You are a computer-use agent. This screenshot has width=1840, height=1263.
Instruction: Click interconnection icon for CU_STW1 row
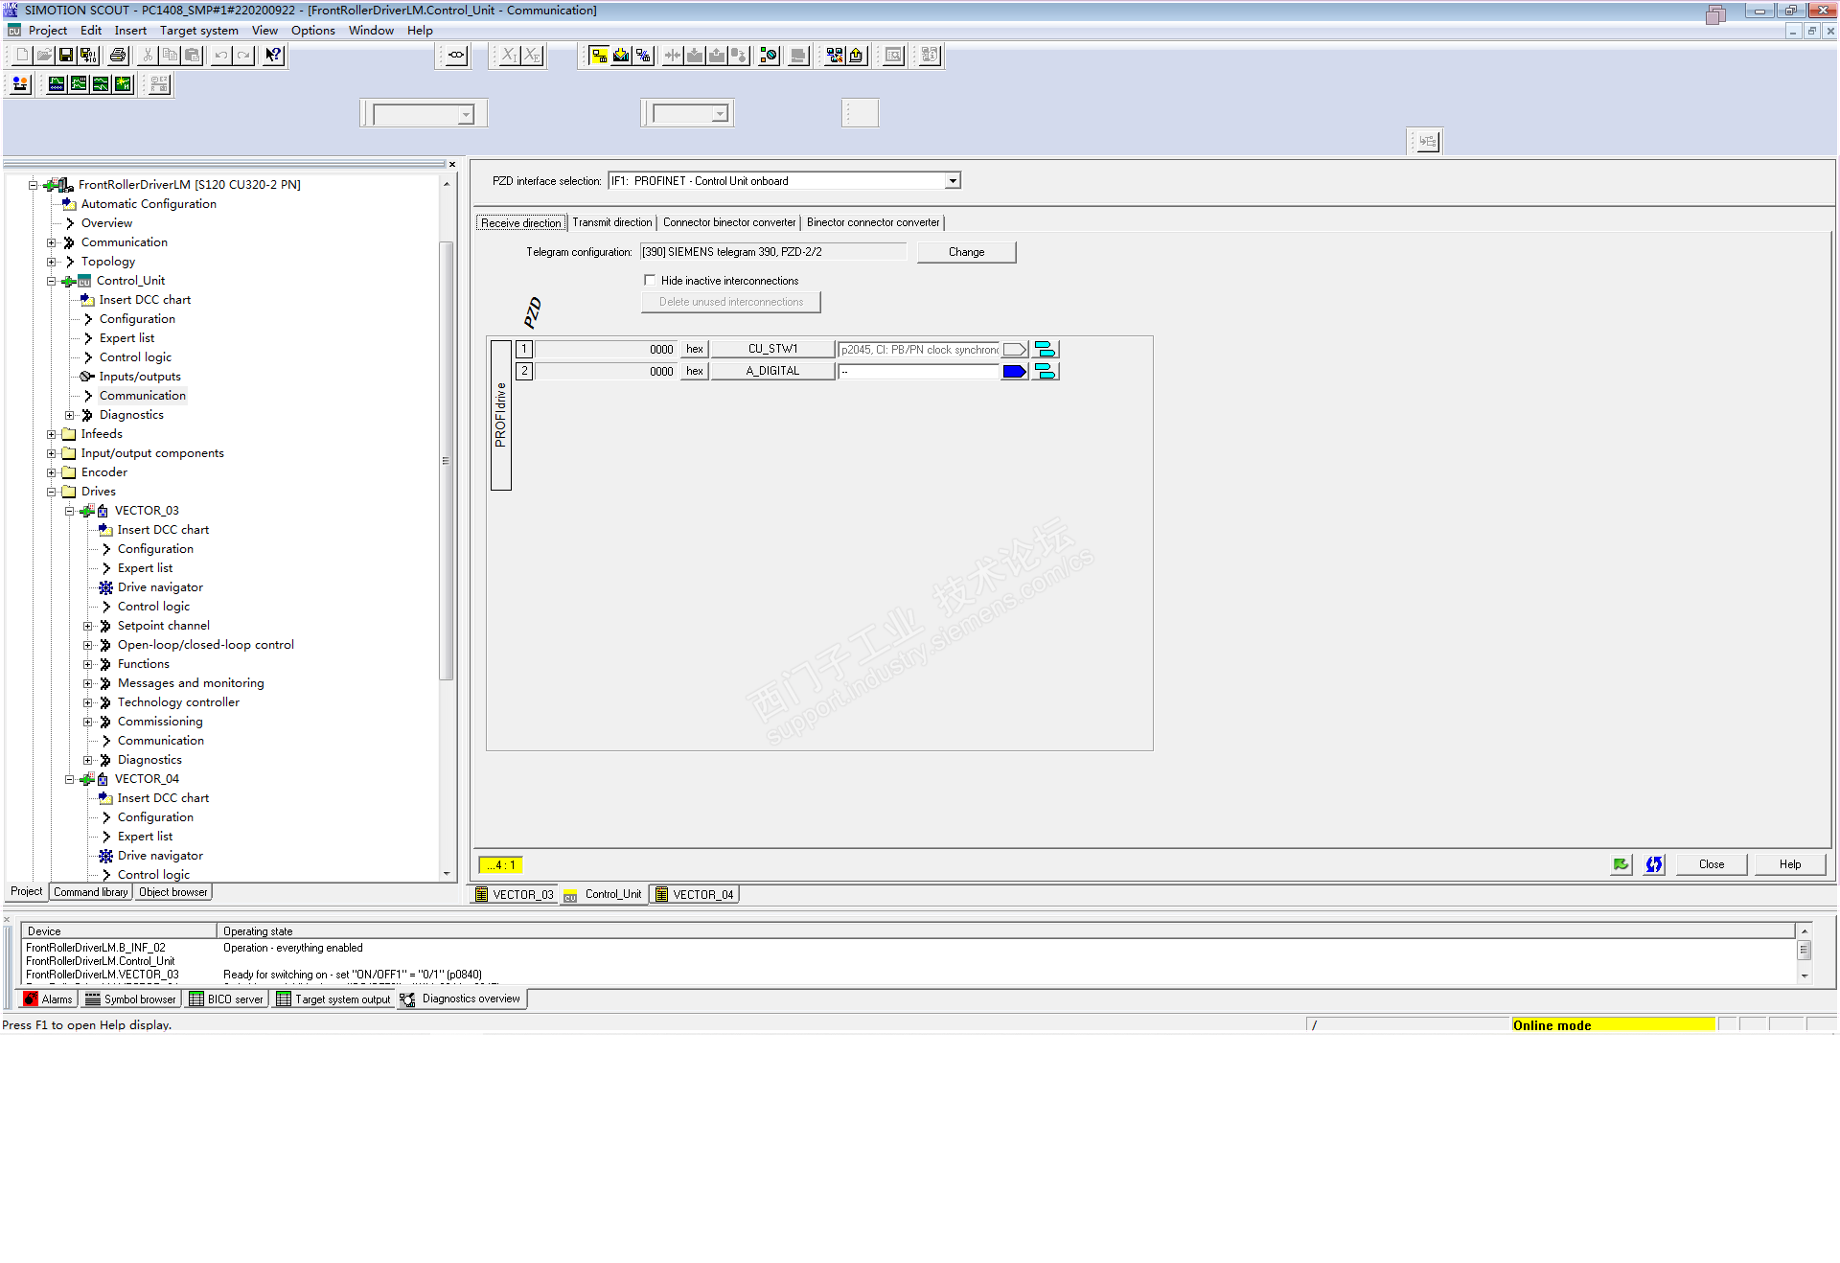point(1045,350)
